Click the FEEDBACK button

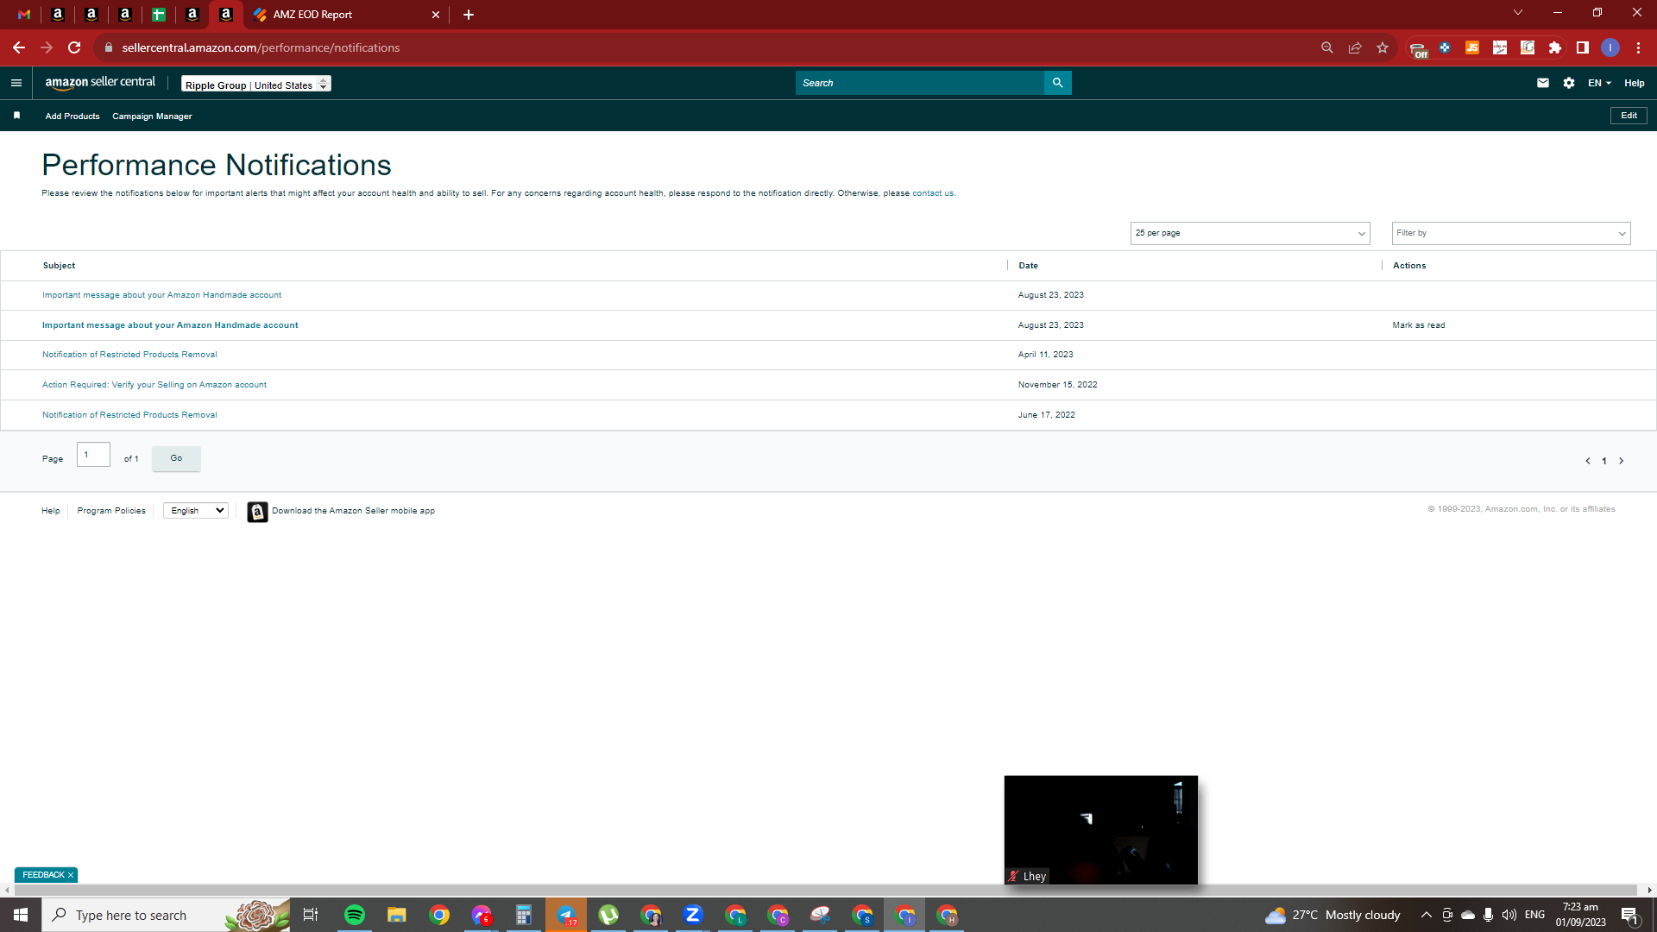point(43,875)
